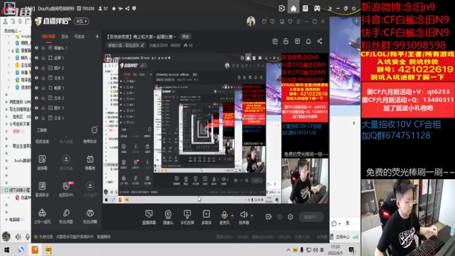The width and height of the screenshot is (455, 256).
Task: Add a 直播屏幕 screen capture source
Action: (x=149, y=217)
